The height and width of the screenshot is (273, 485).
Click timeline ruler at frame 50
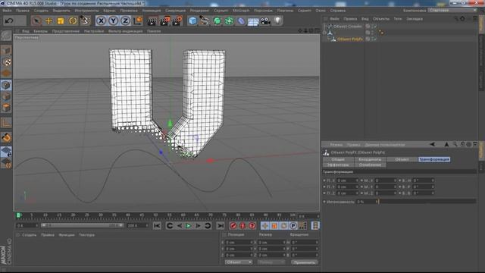click(x=155, y=215)
